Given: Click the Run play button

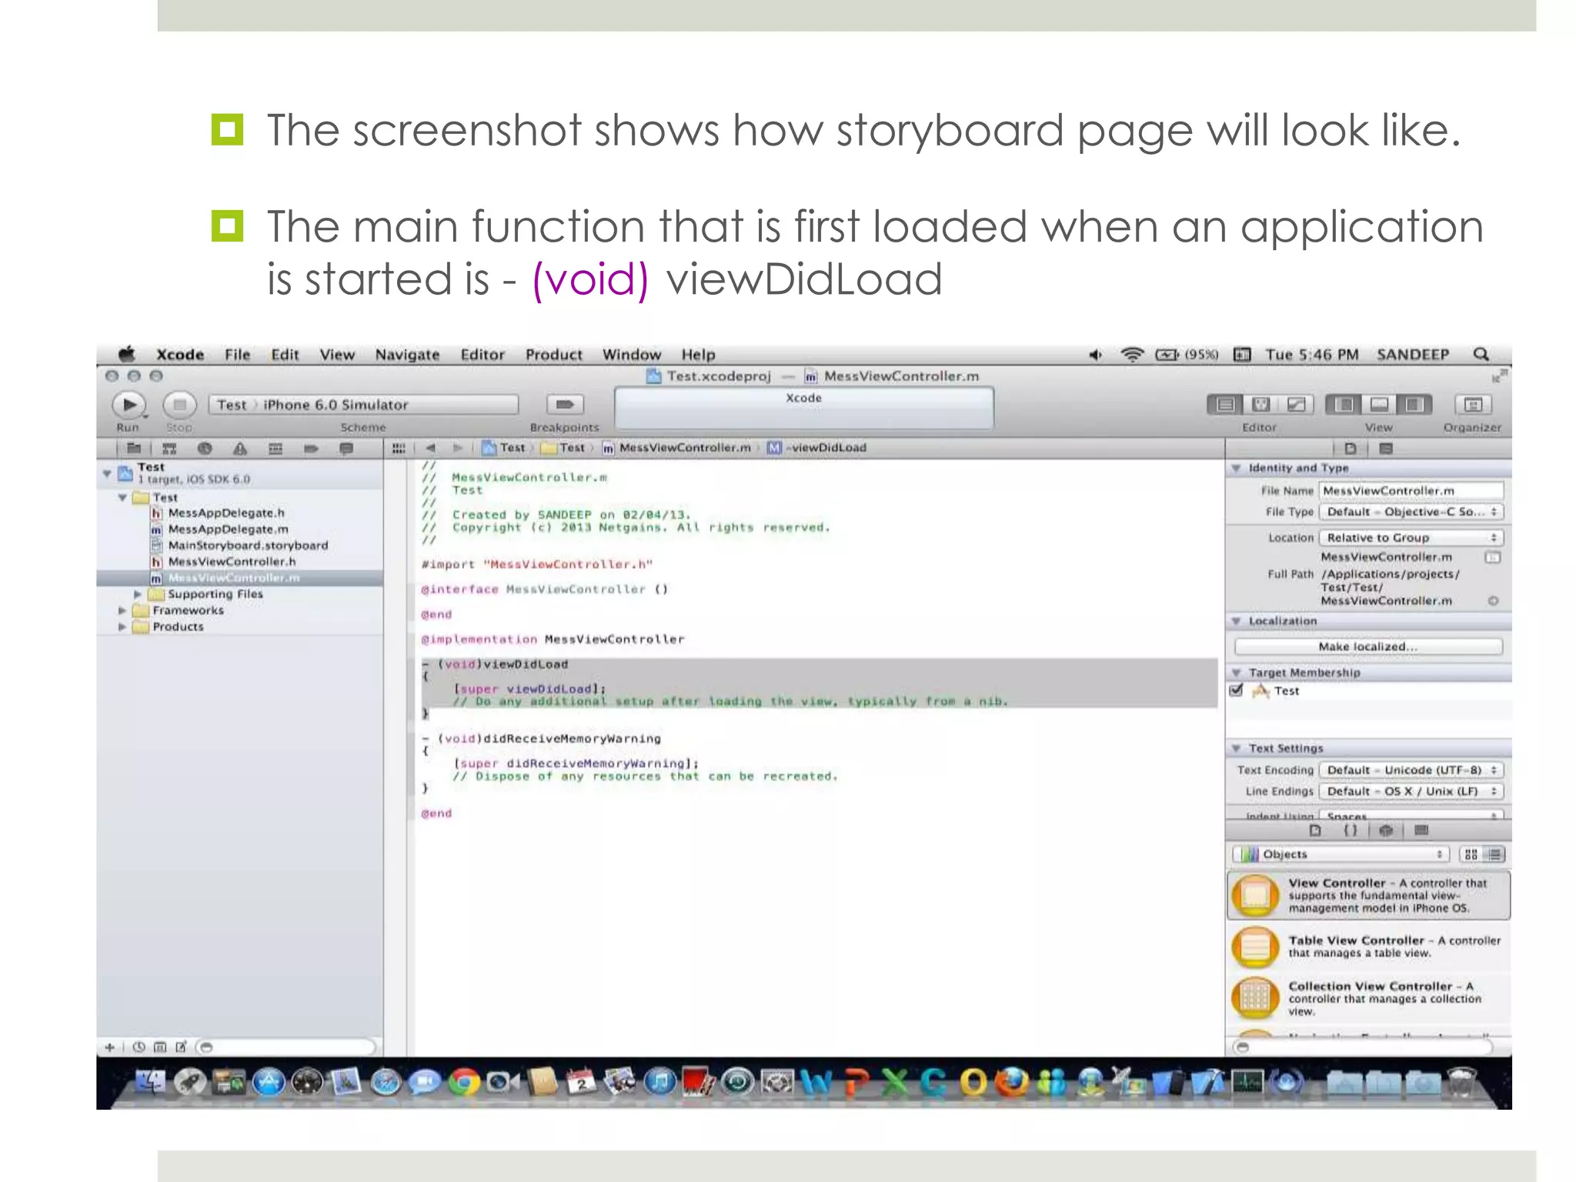Looking at the screenshot, I should 128,404.
